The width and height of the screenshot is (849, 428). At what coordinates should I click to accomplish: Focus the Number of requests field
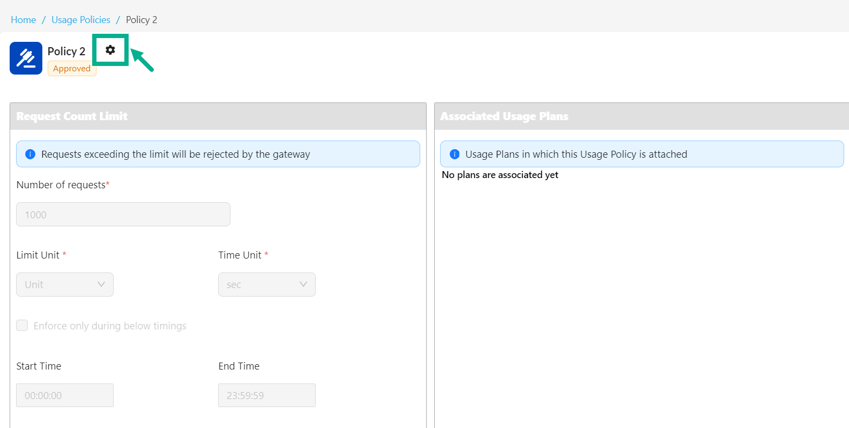pyautogui.click(x=123, y=215)
